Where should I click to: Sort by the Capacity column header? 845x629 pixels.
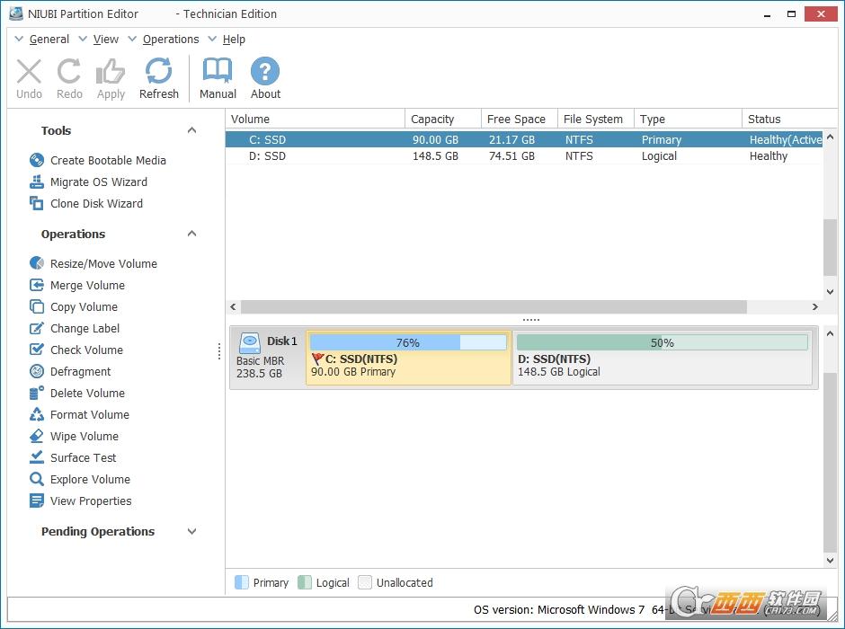[x=443, y=119]
